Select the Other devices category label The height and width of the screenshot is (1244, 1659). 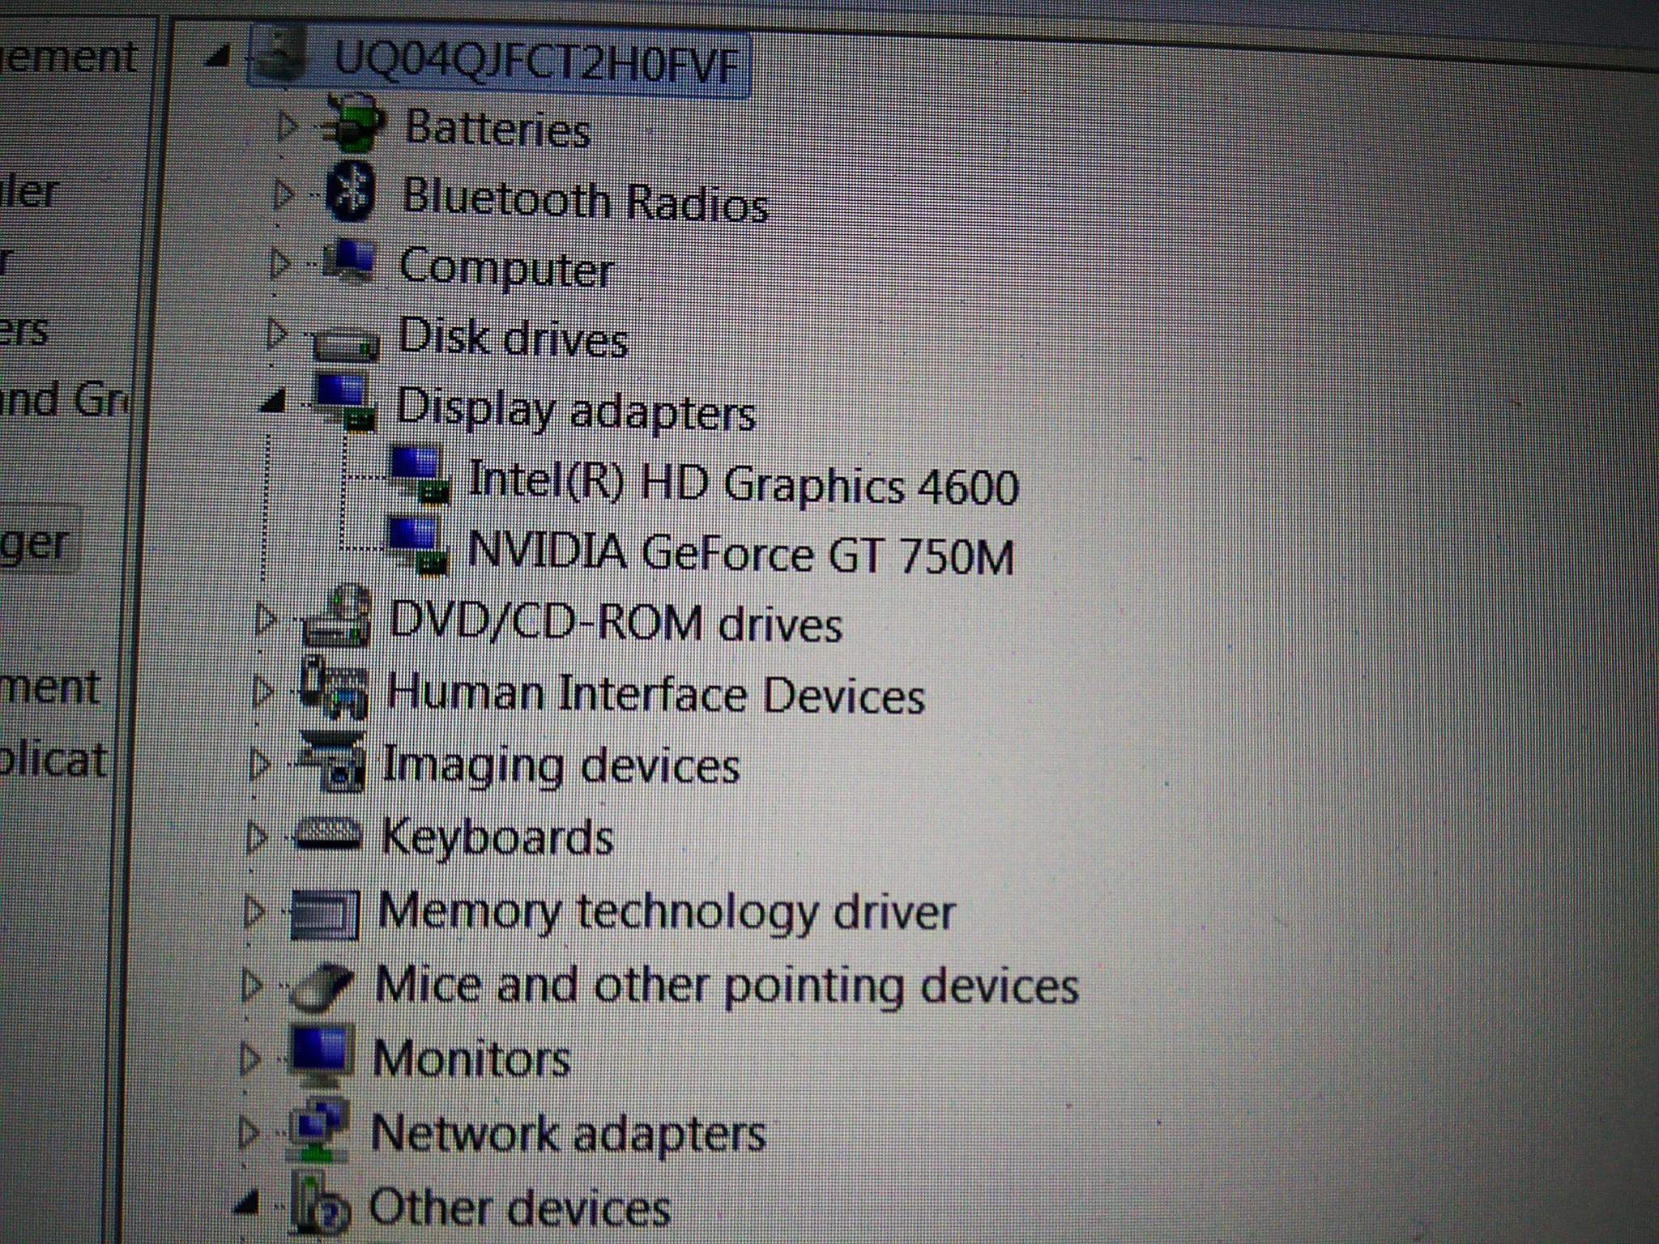[518, 1207]
